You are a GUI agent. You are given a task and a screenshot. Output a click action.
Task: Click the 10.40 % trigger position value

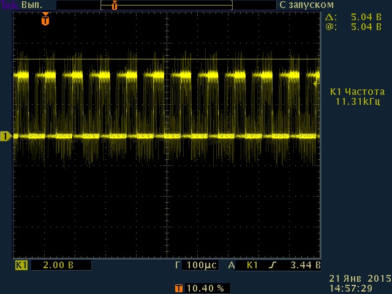(x=205, y=287)
